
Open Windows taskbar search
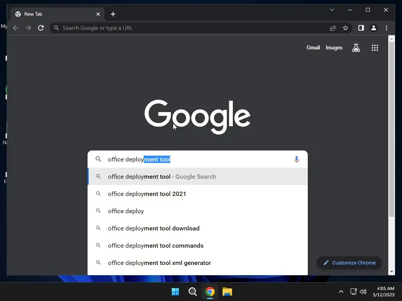coord(192,292)
